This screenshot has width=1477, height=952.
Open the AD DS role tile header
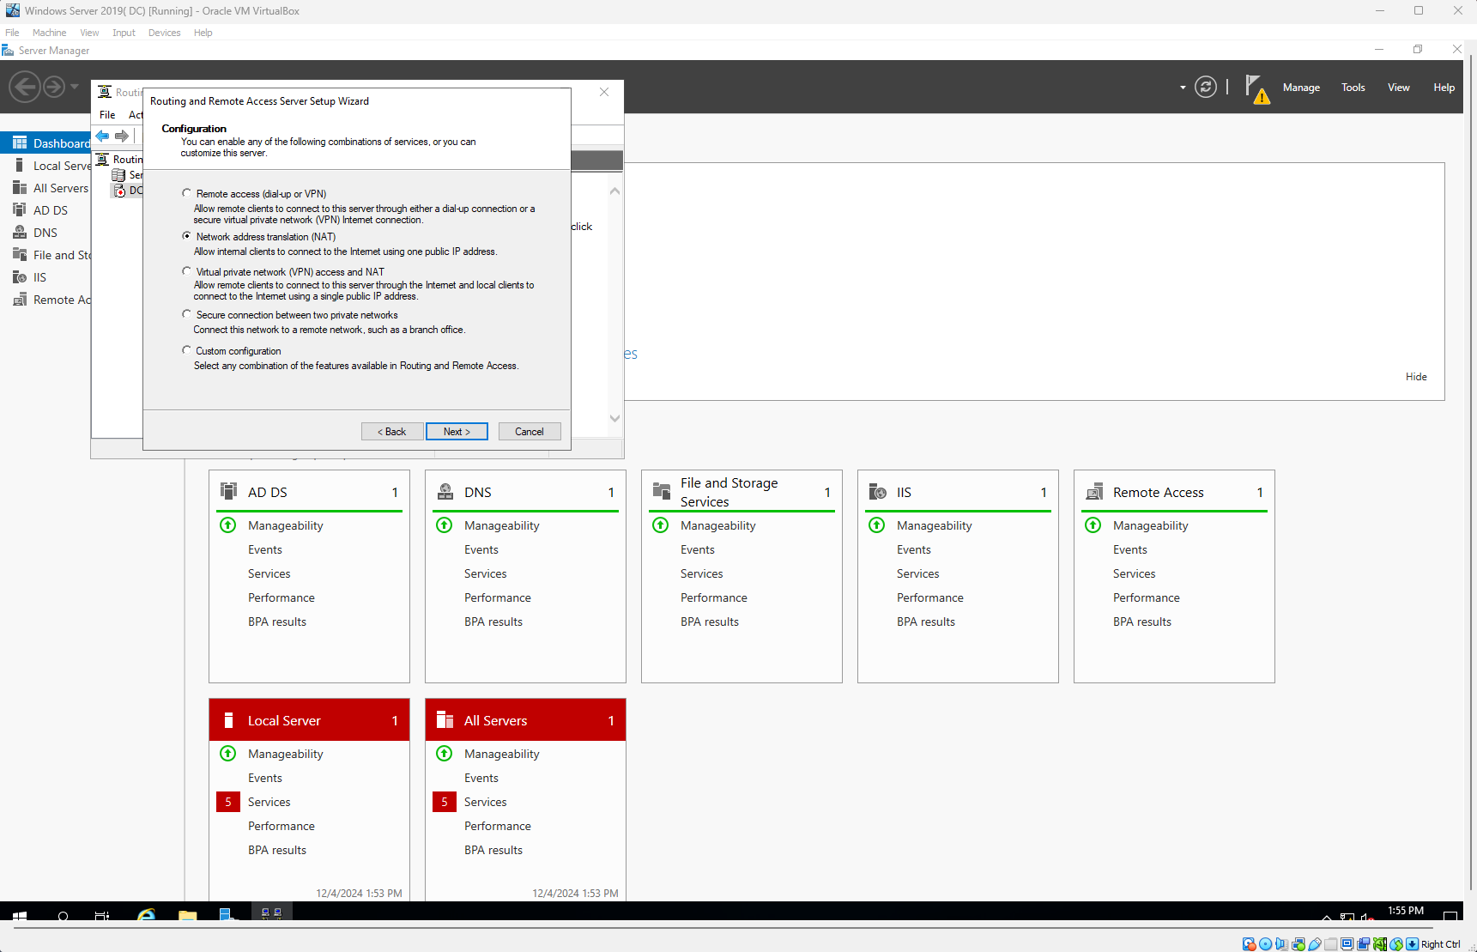point(309,492)
